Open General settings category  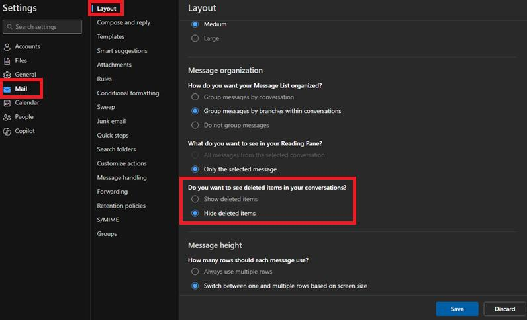[25, 75]
